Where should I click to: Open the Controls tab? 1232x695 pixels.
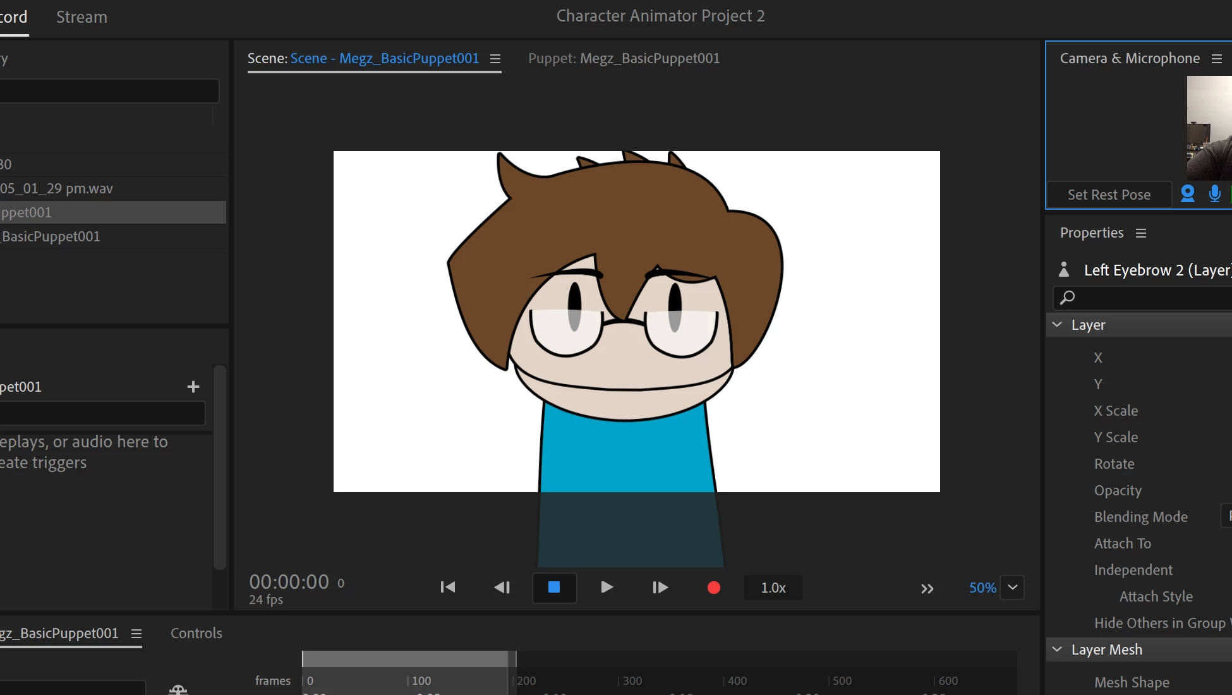click(196, 633)
